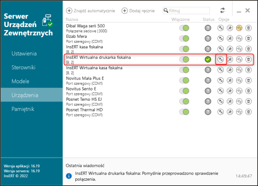Click the Nazwa column header

pos(72,20)
